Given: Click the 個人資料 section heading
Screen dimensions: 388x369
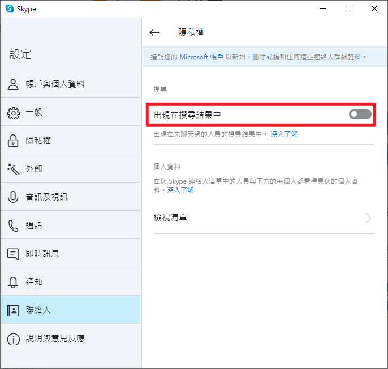Looking at the screenshot, I should point(167,166).
